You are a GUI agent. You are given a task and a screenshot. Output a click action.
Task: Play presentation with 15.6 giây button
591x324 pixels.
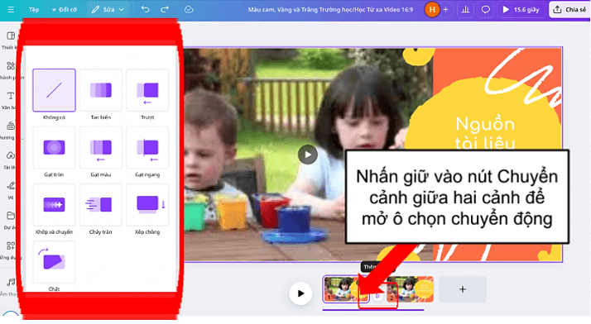pos(521,10)
